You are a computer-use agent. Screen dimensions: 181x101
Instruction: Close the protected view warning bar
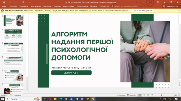click(x=179, y=11)
